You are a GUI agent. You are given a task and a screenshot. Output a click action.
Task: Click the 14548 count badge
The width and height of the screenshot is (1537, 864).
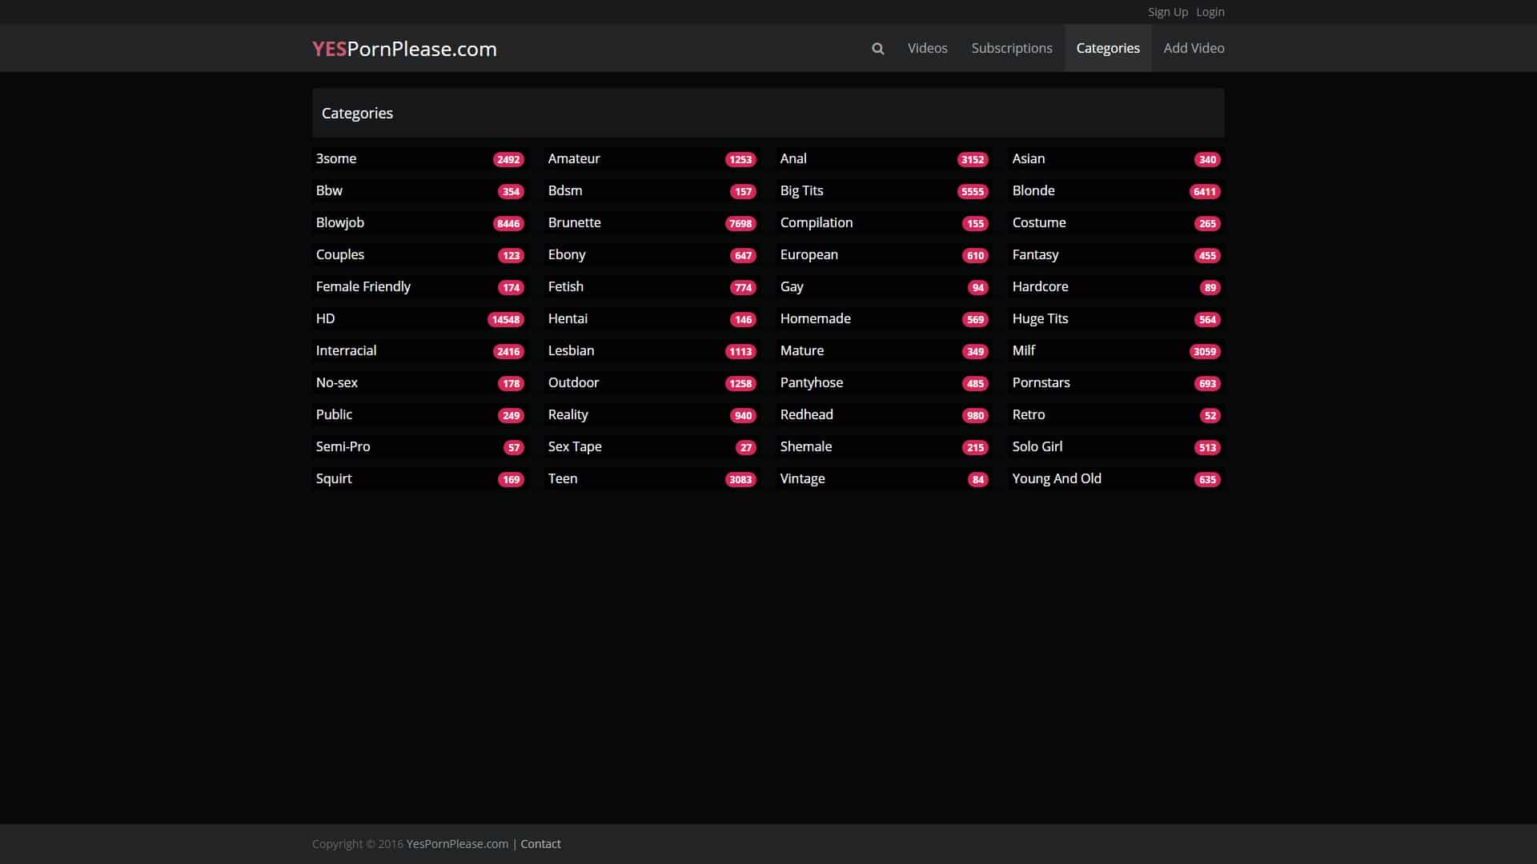pos(505,319)
